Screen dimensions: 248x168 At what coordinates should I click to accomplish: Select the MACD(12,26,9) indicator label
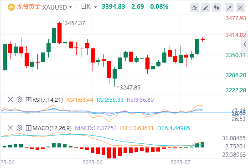click(x=52, y=128)
